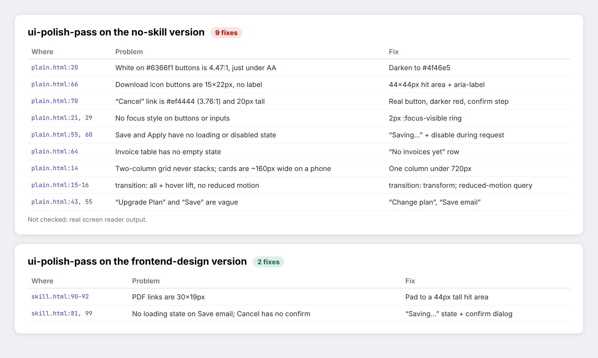Click 'transition: transform; reduced-motion query' cell
This screenshot has height=358, width=598.
click(x=460, y=186)
